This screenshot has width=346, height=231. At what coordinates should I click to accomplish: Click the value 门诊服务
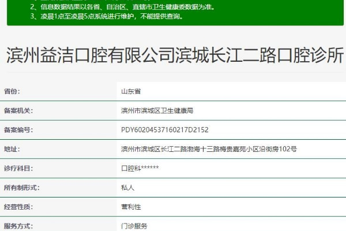click(x=134, y=226)
